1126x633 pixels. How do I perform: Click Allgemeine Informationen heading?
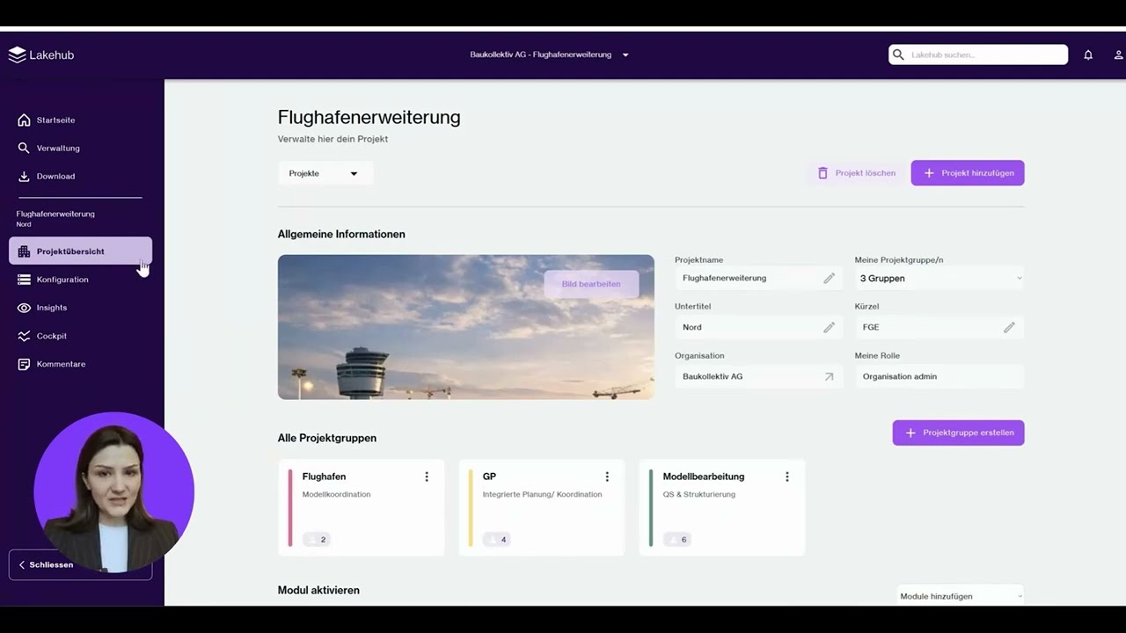pos(341,234)
